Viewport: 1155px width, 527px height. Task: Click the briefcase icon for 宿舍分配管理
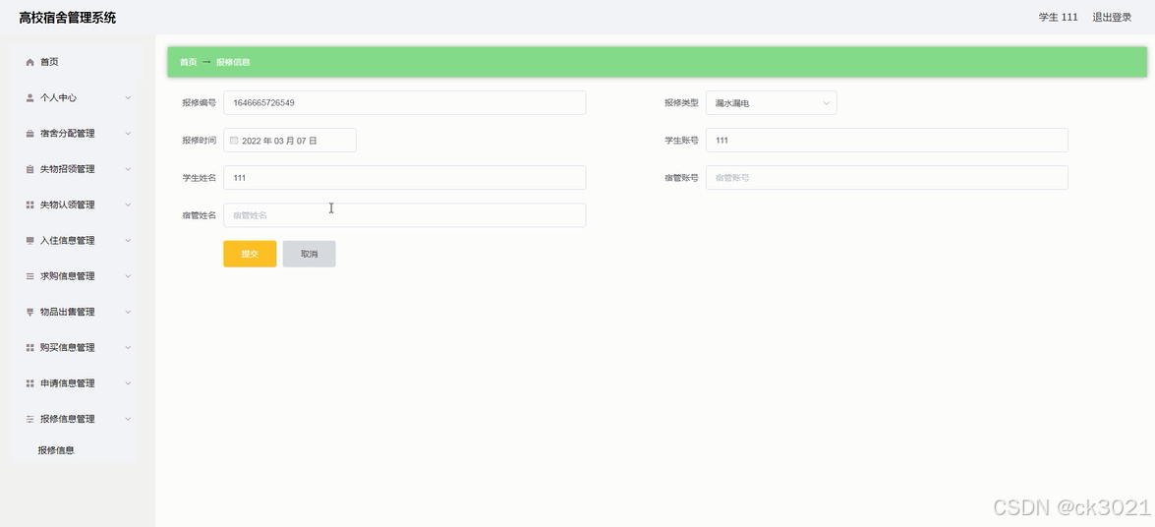(x=29, y=134)
